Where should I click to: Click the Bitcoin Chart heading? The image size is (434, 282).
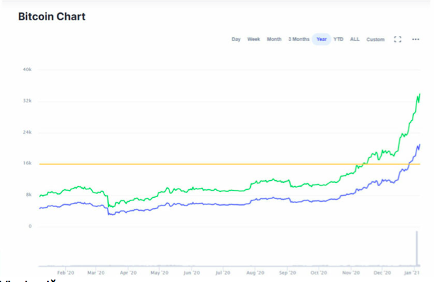51,16
